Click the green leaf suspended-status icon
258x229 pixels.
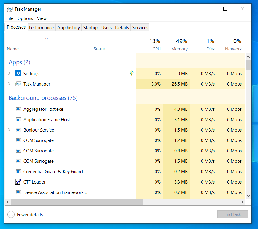pos(132,73)
